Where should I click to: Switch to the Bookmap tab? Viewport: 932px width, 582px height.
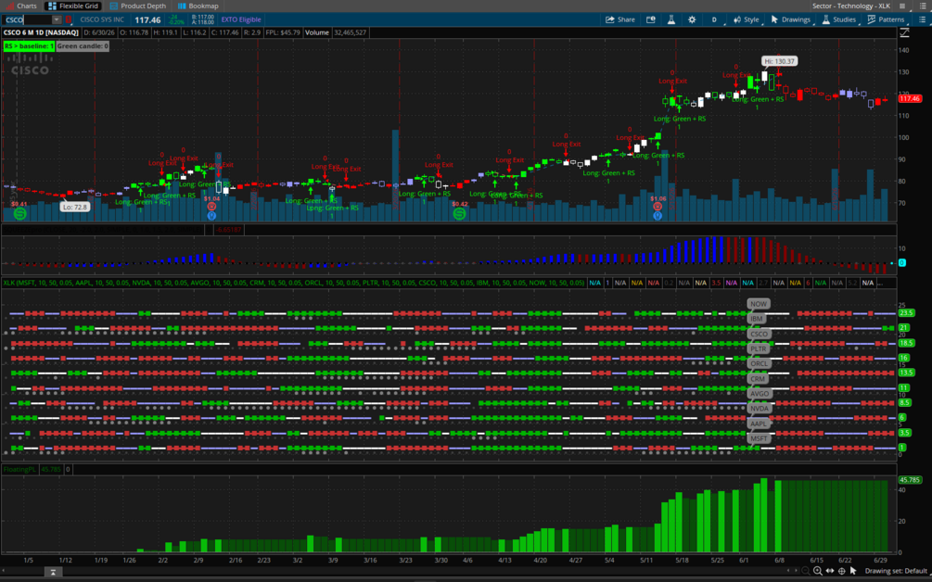[198, 6]
